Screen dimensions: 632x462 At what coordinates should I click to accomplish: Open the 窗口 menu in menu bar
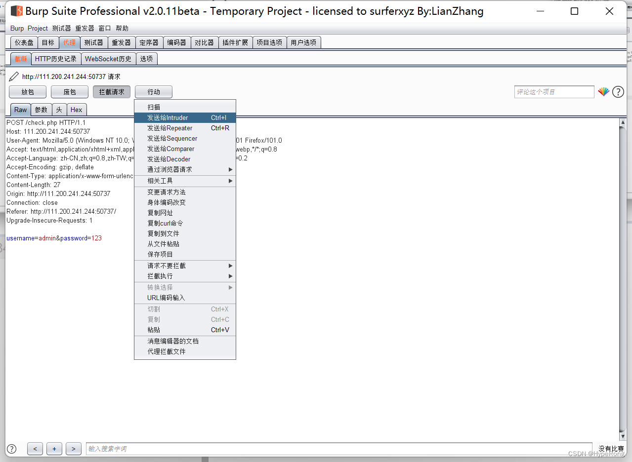(105, 29)
